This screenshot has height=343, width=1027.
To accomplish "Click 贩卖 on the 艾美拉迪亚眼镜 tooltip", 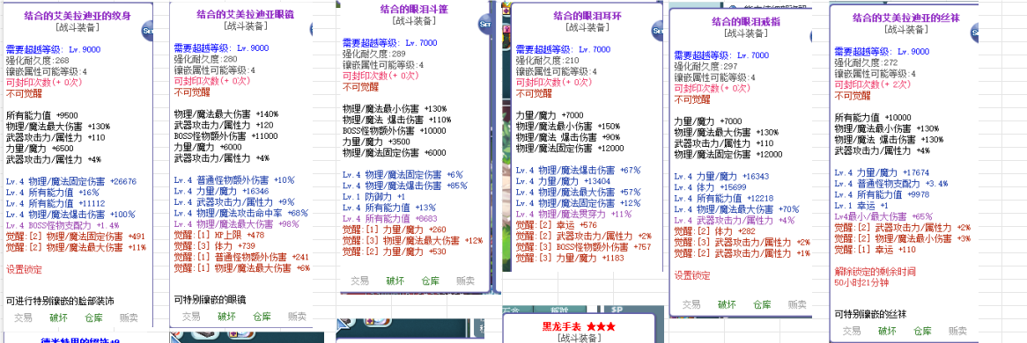I will pyautogui.click(x=297, y=316).
